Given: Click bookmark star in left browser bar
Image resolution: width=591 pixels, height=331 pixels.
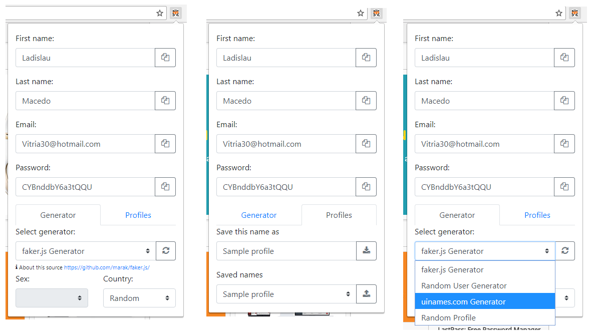Looking at the screenshot, I should pos(160,13).
